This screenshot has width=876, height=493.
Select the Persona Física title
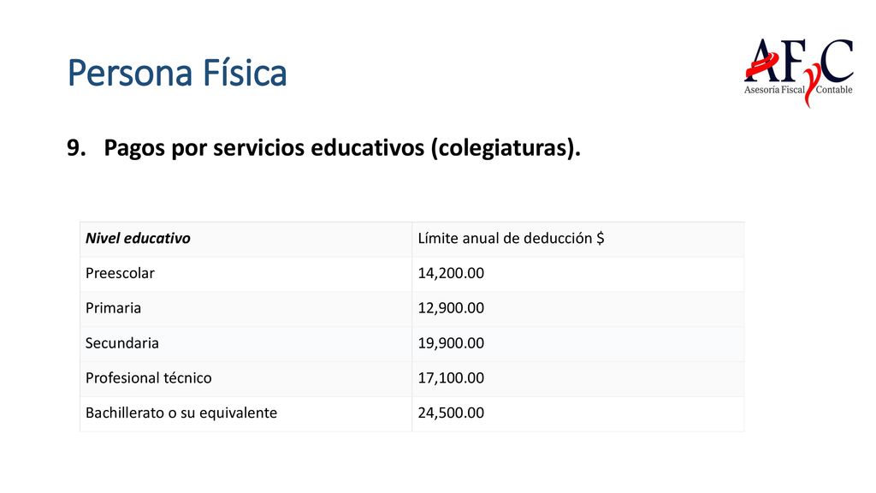(177, 73)
